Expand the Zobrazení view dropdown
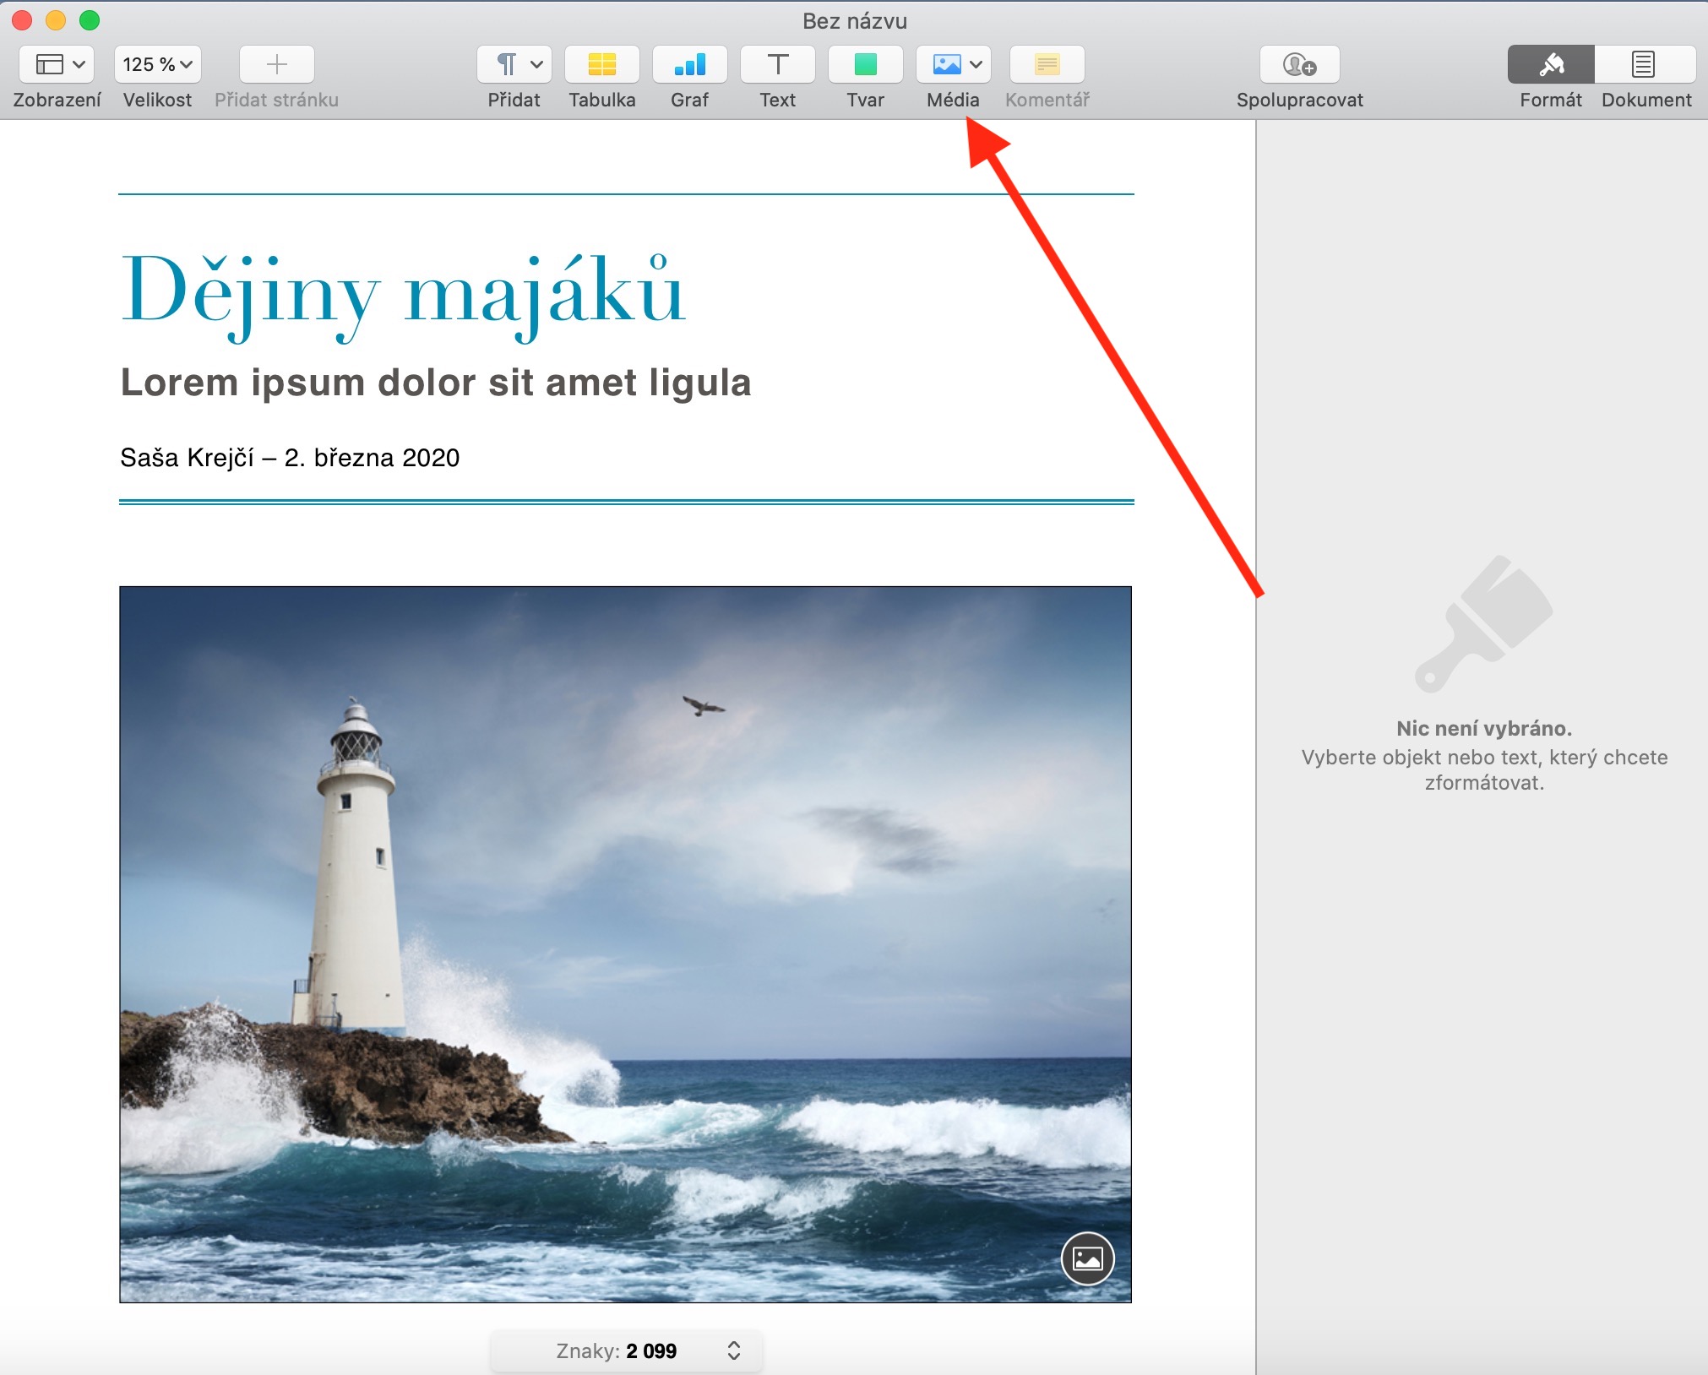The width and height of the screenshot is (1708, 1375). tap(57, 65)
